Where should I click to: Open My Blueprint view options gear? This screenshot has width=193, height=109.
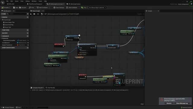28,14
